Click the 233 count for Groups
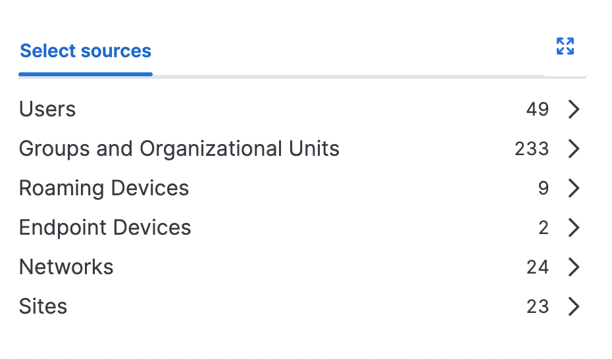 tap(532, 149)
